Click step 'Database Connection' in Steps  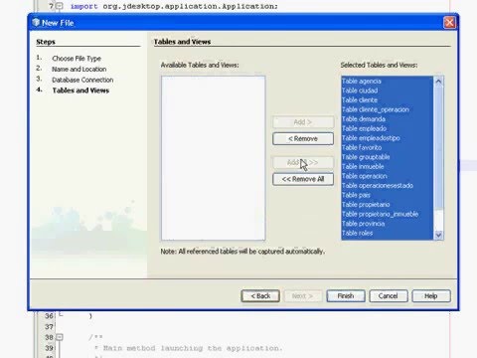point(82,80)
